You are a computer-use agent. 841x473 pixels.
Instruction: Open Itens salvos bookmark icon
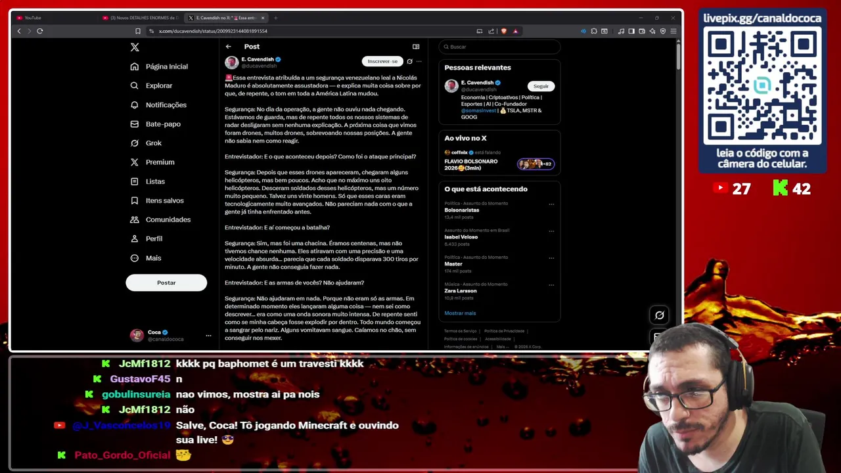135,200
